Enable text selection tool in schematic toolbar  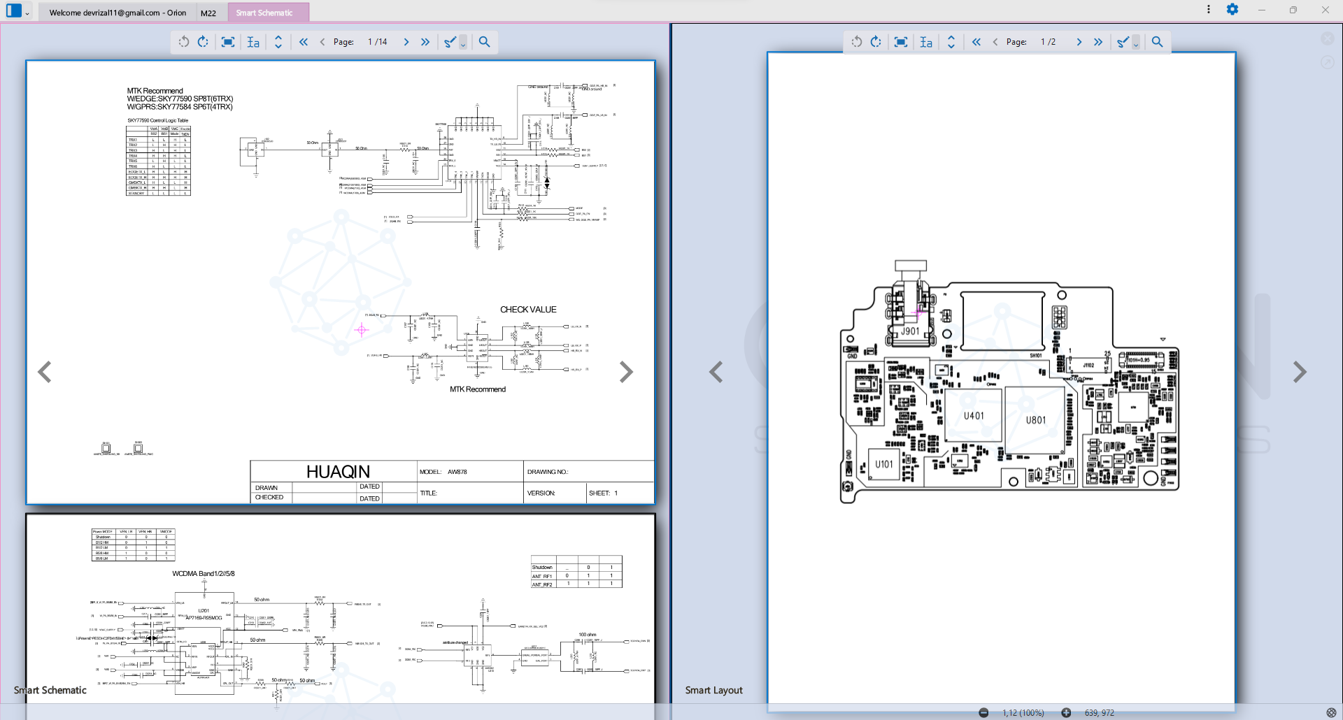tap(253, 42)
